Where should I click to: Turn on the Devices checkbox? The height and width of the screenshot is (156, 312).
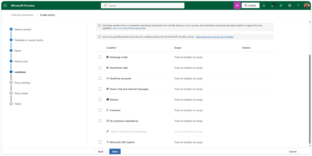[100, 99]
